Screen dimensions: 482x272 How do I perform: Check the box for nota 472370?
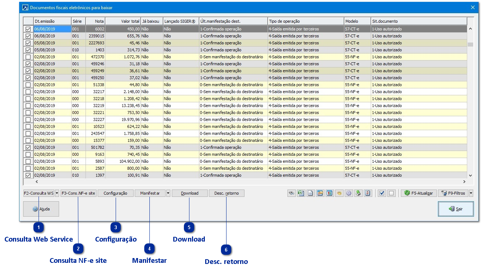pos(28,57)
